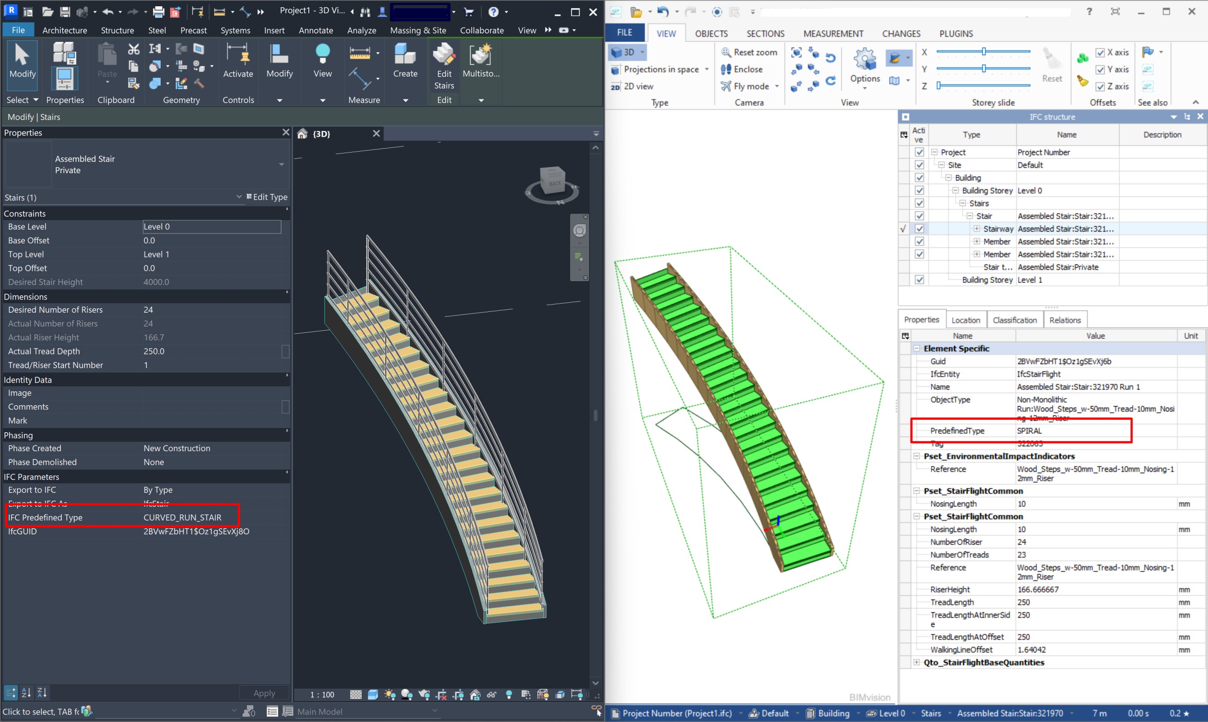
Task: Uncheck the X axis offset checkbox
Action: pyautogui.click(x=1100, y=52)
